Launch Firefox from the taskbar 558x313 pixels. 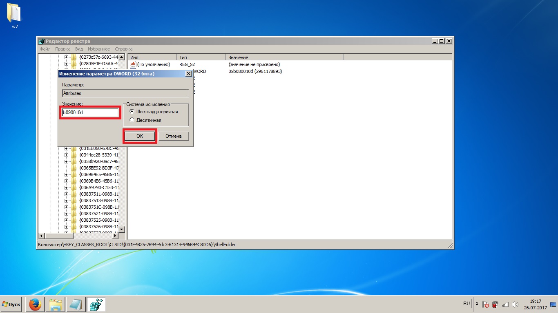[35, 304]
